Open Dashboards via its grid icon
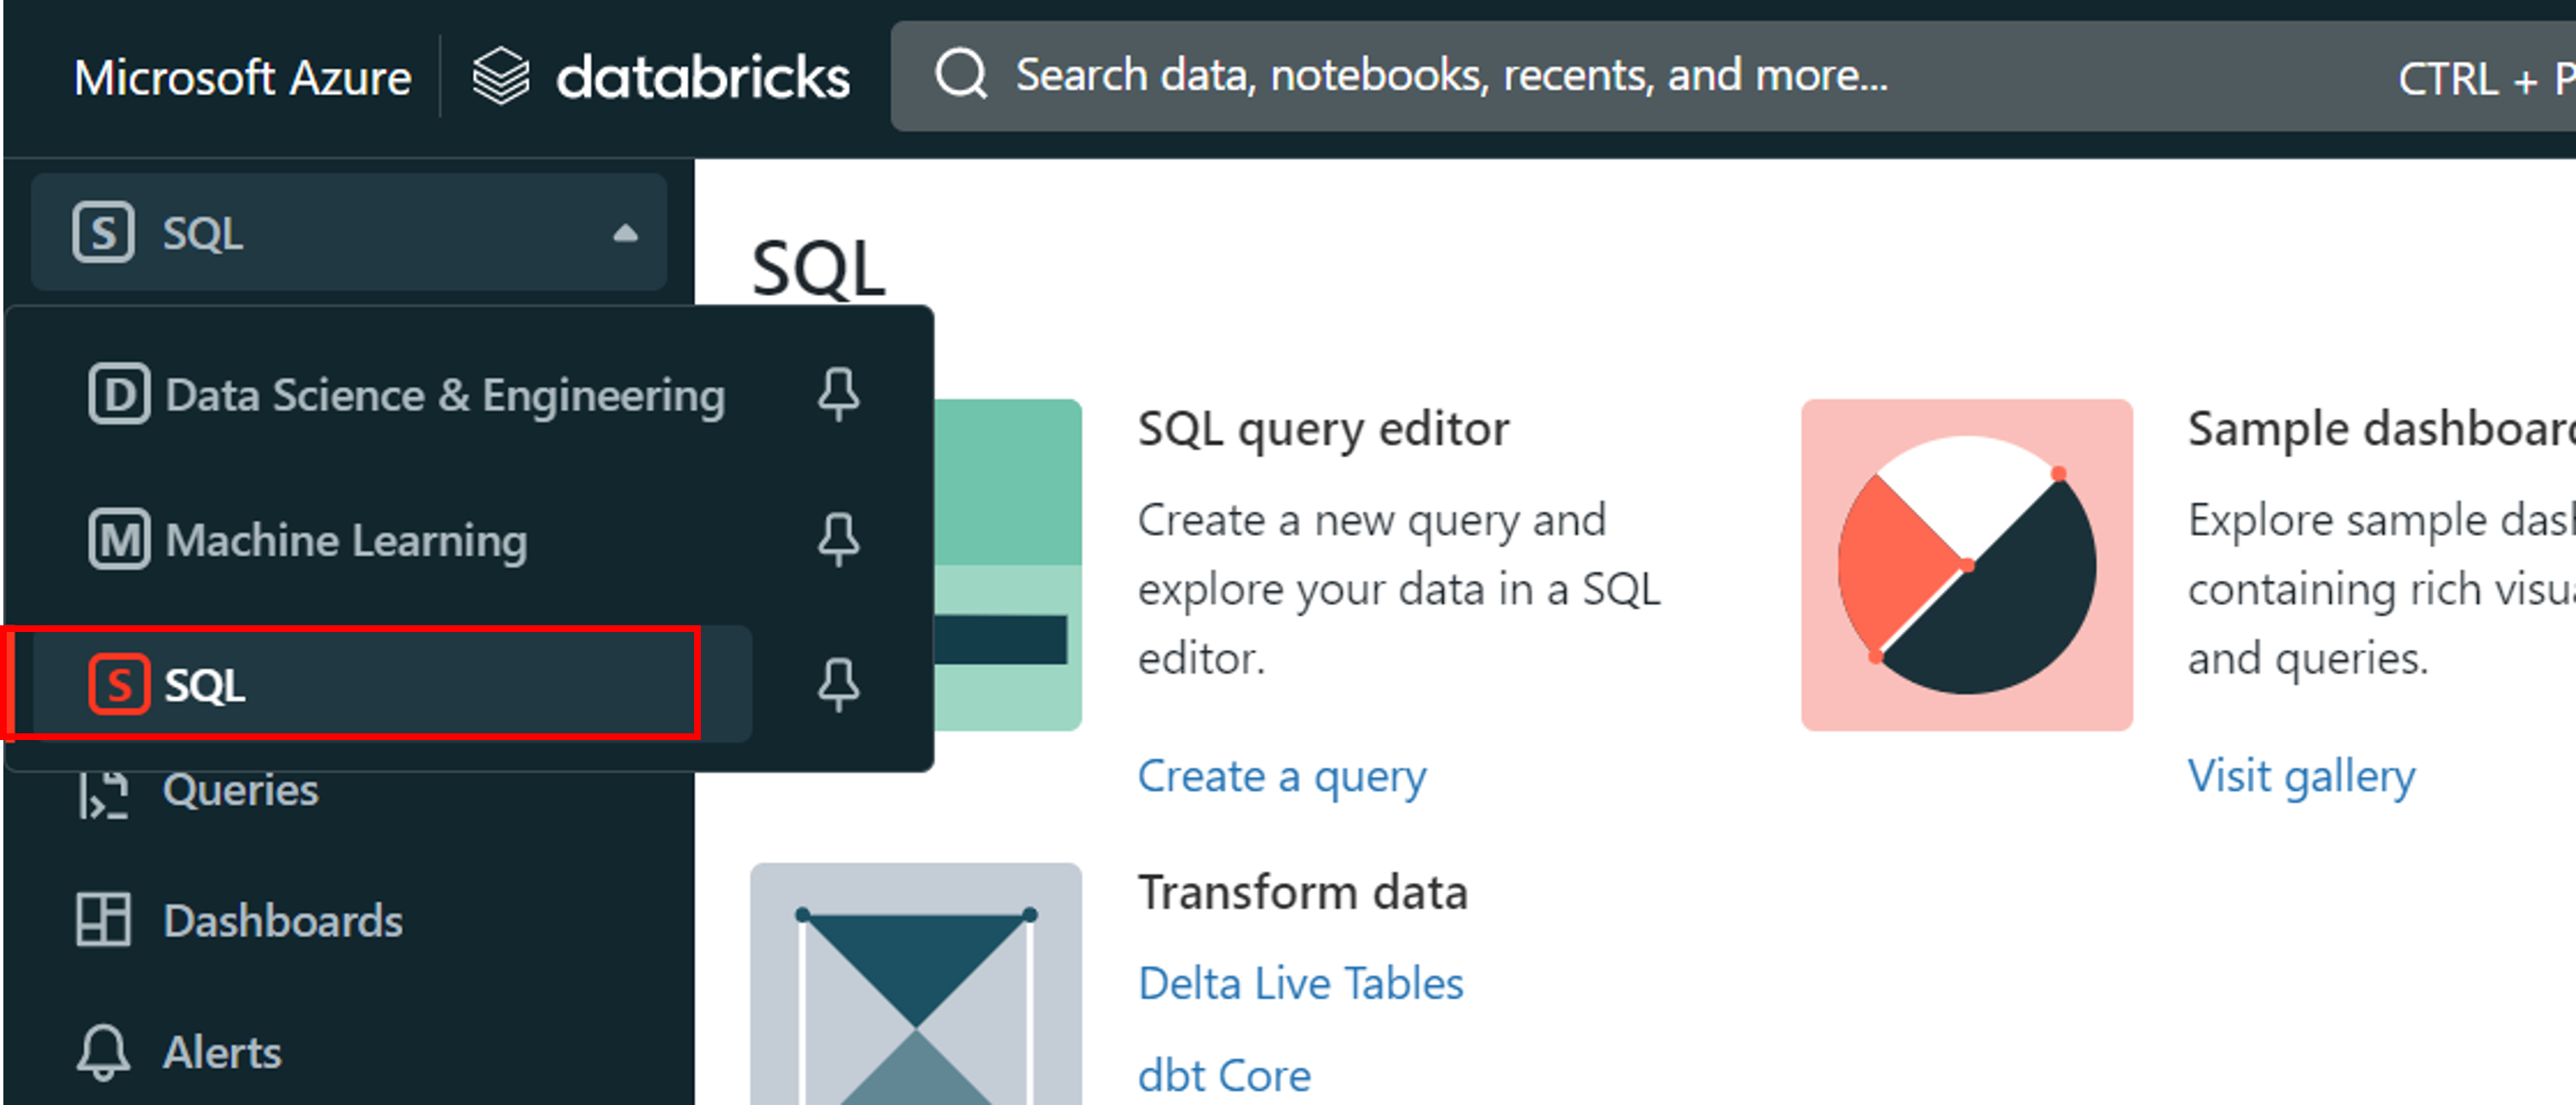 tap(103, 920)
